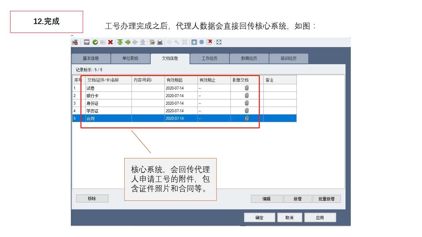Click the fullscreen expand arrows icon
The height and width of the screenshot is (237, 422).
tap(219, 42)
